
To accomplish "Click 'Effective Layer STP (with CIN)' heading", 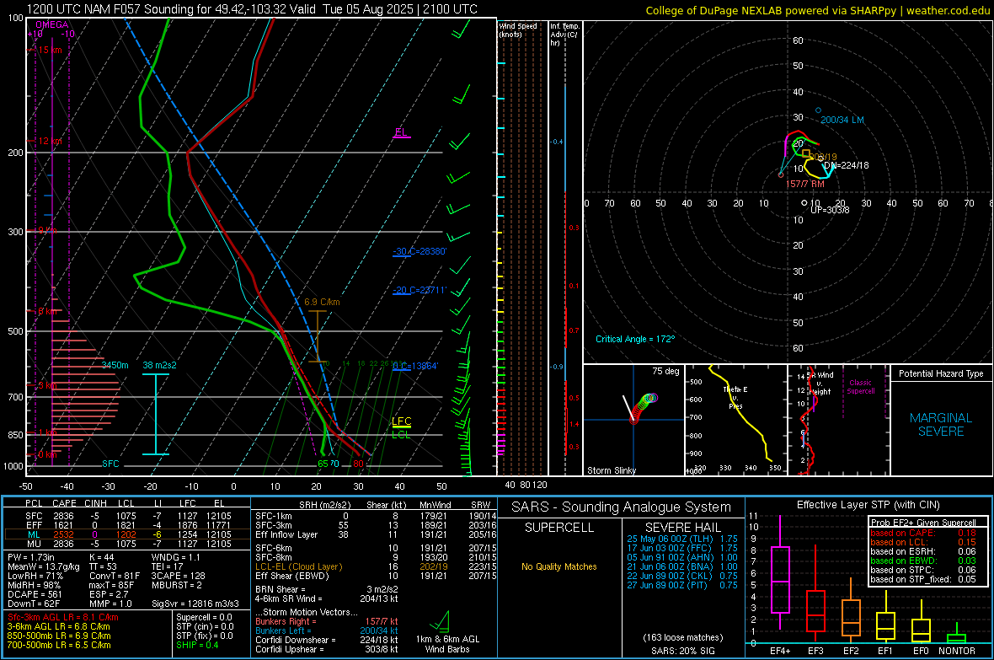I will pyautogui.click(x=868, y=505).
